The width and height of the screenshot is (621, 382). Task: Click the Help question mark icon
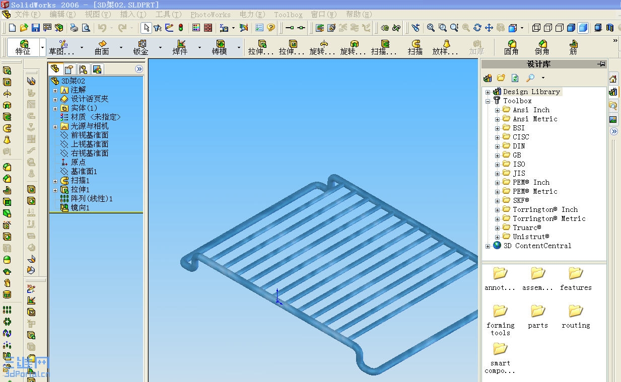tap(271, 28)
